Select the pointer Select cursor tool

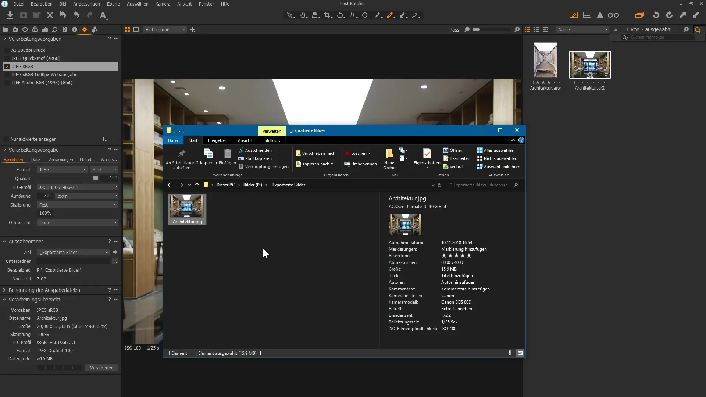[x=290, y=15]
